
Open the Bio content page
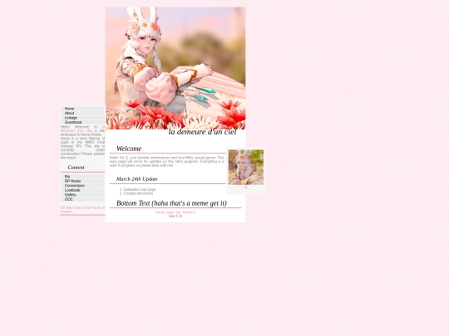(83, 177)
